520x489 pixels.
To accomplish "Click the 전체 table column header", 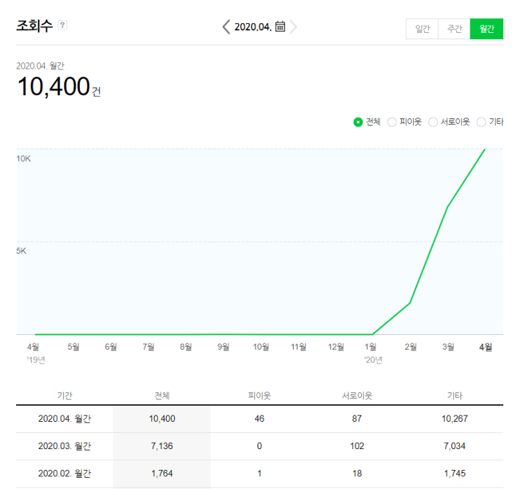I will (x=162, y=395).
